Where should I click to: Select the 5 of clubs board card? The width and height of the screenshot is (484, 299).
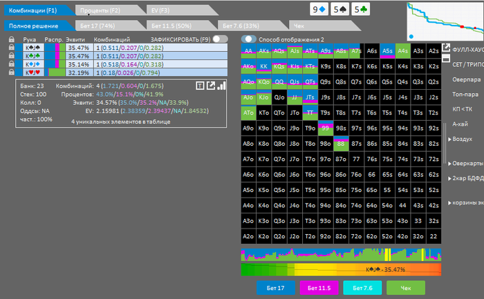[360, 9]
